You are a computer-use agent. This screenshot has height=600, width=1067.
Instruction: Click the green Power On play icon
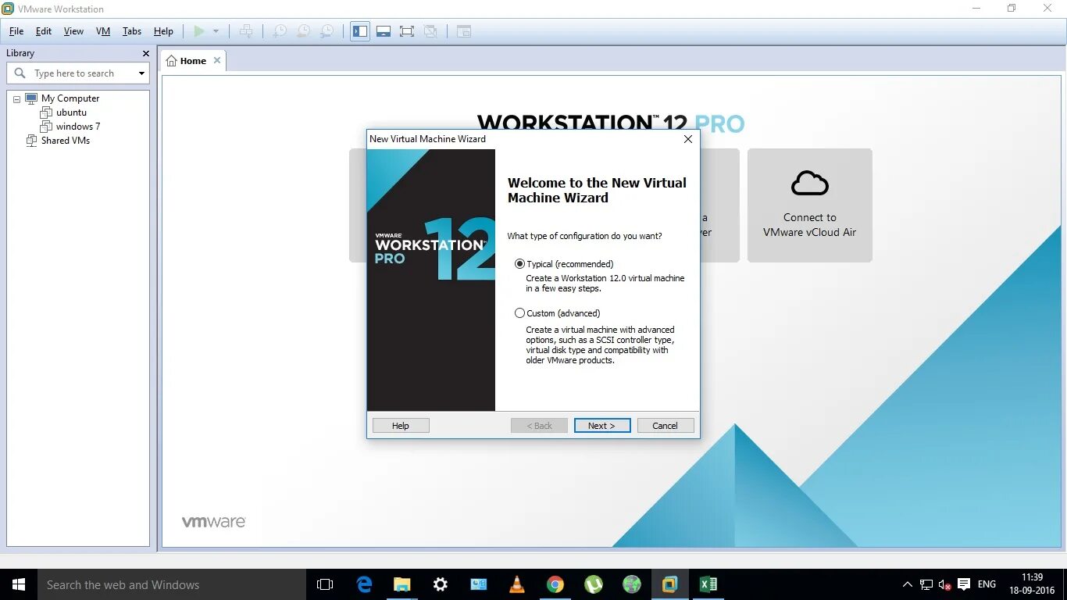[199, 31]
